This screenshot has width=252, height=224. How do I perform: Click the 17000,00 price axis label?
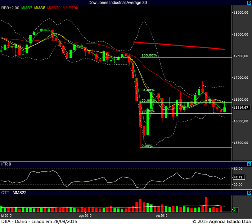[x=241, y=78]
